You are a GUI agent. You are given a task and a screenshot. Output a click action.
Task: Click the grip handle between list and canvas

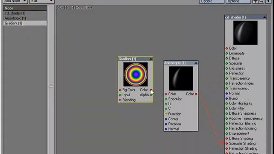(51, 86)
